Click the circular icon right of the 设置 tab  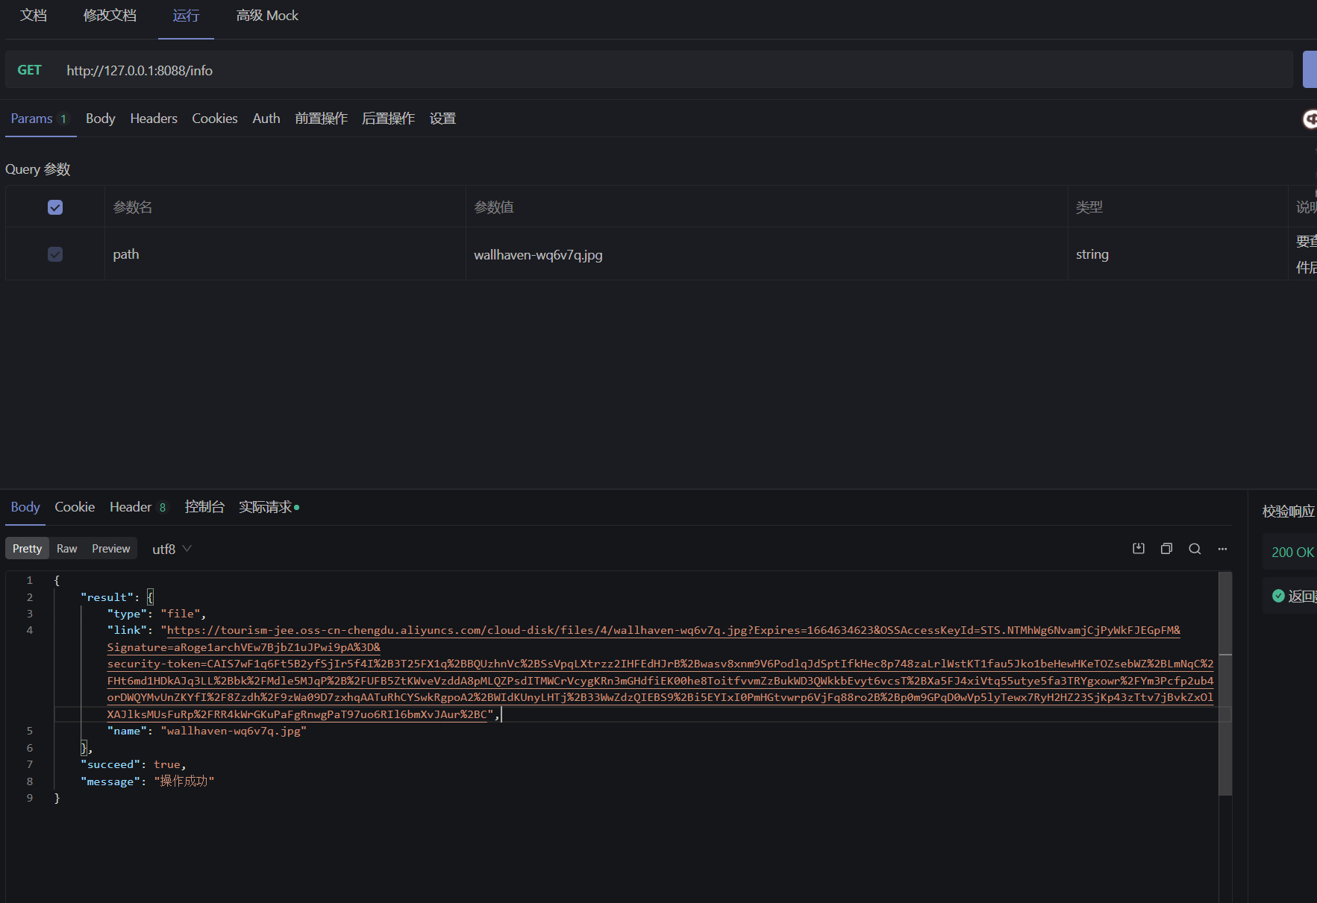pos(1310,119)
